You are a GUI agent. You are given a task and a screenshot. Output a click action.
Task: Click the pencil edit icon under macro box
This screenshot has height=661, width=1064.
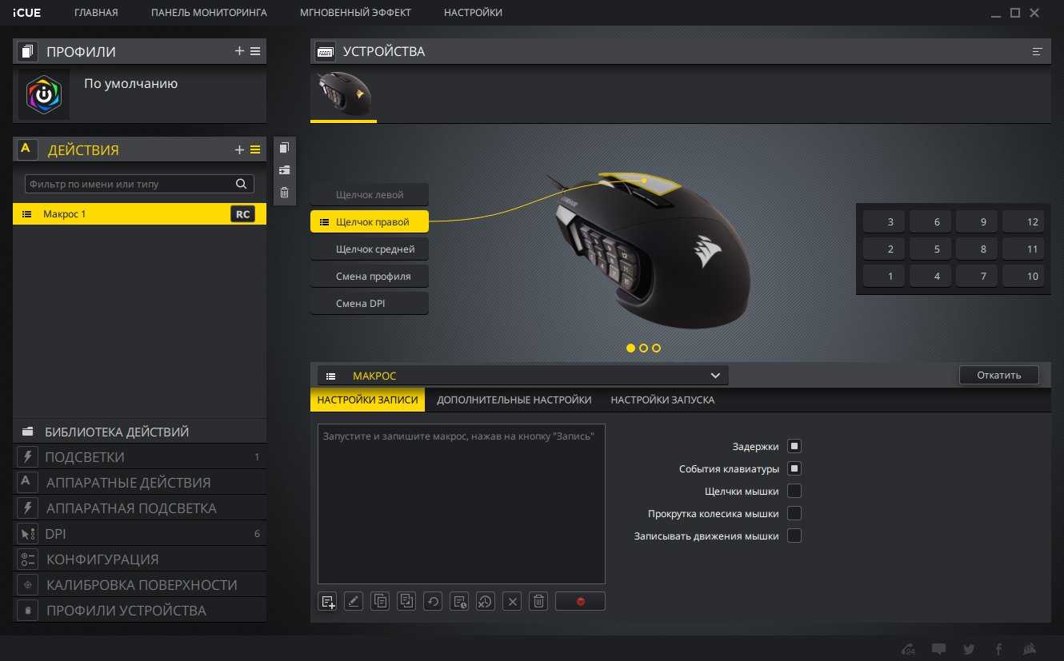click(x=354, y=601)
